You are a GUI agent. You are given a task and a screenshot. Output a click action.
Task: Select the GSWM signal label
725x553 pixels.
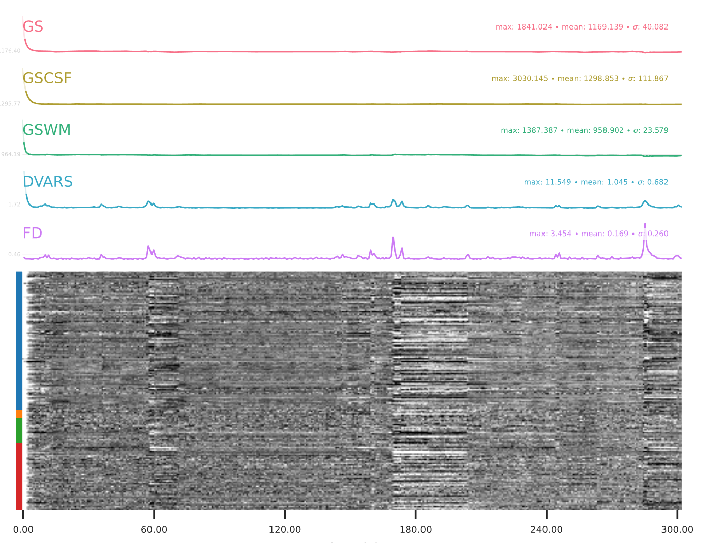(x=46, y=130)
